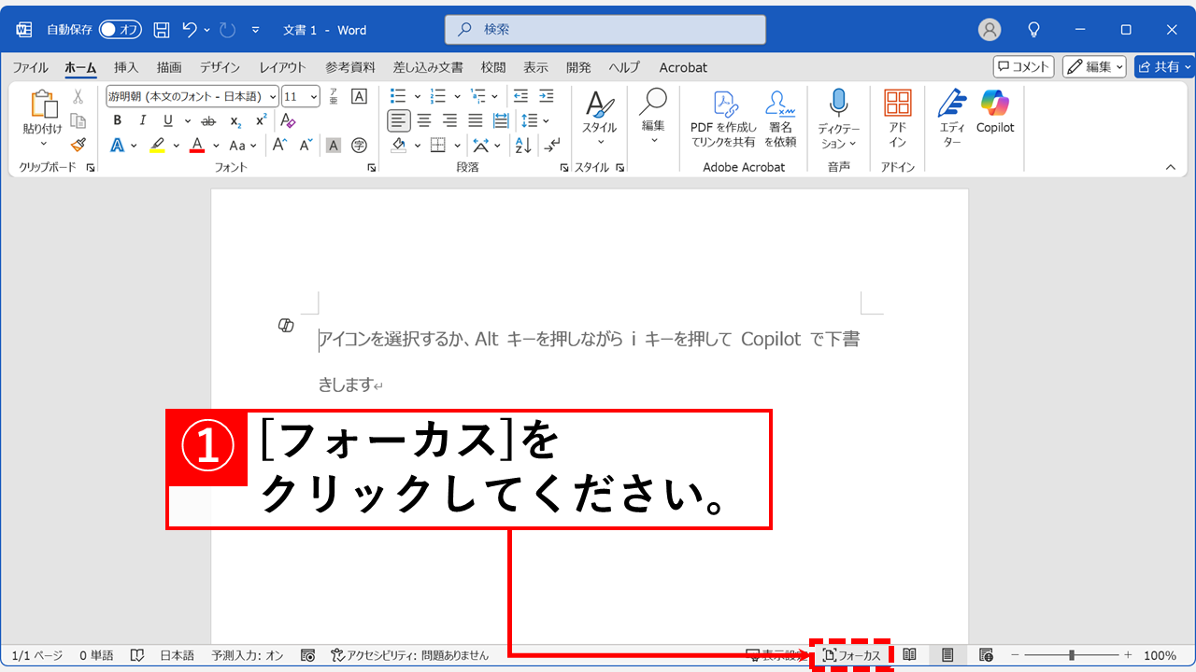1196x672 pixels.
Task: Click the Dictation microphone icon
Action: click(x=838, y=104)
